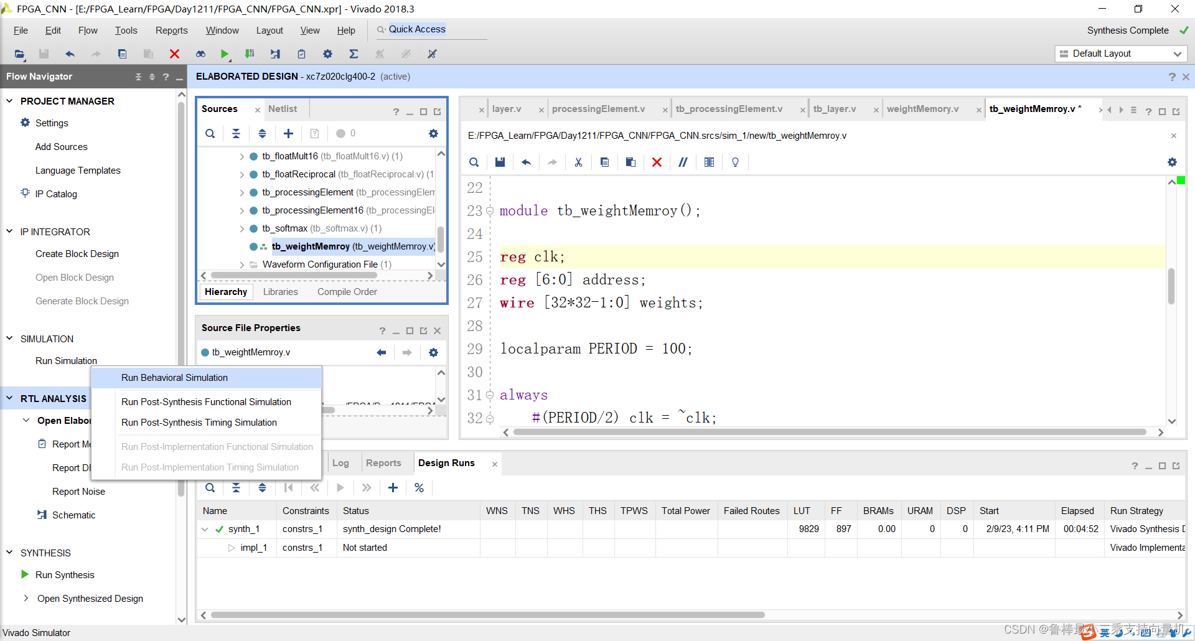
Task: Collapse the synth_1 run row
Action: pyautogui.click(x=205, y=529)
